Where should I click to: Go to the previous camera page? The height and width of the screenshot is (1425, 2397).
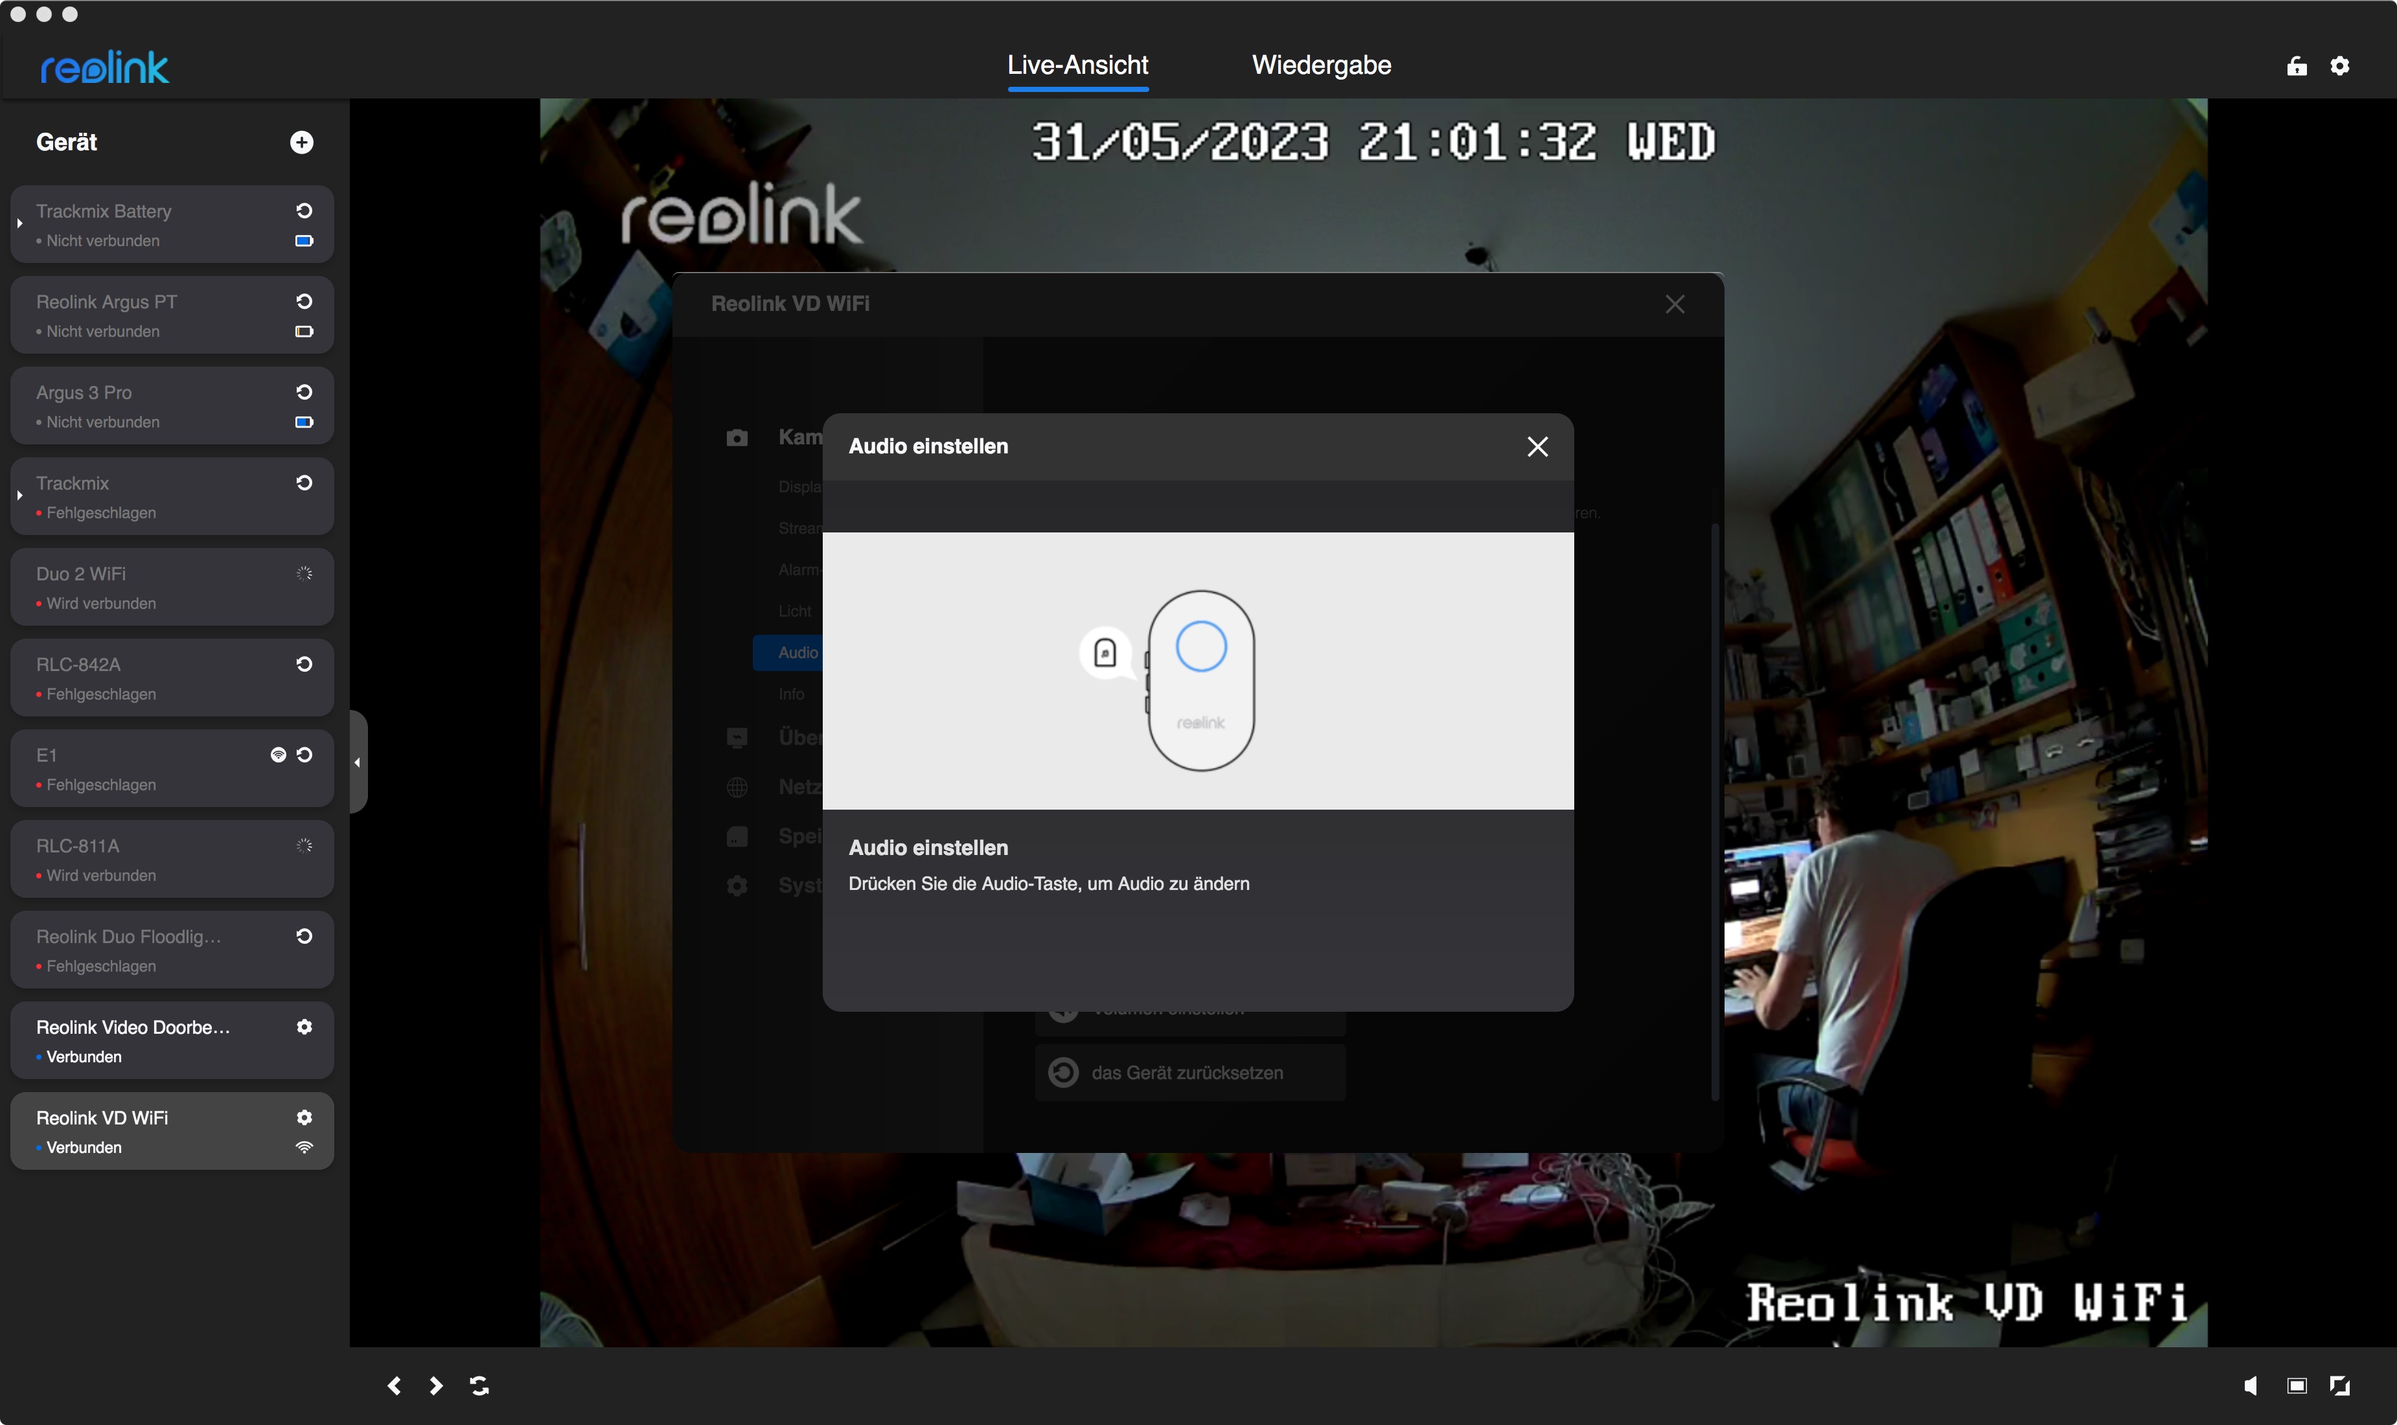pos(394,1385)
